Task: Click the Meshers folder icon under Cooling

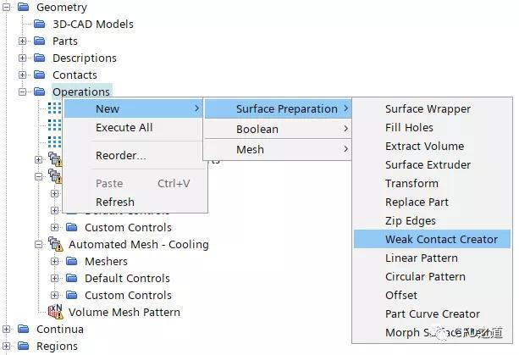Action: click(72, 261)
